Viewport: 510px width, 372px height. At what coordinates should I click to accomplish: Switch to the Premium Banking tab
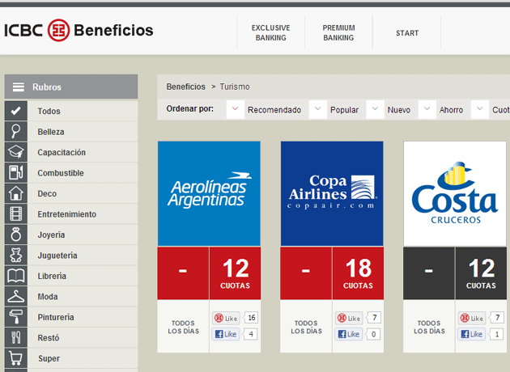338,32
